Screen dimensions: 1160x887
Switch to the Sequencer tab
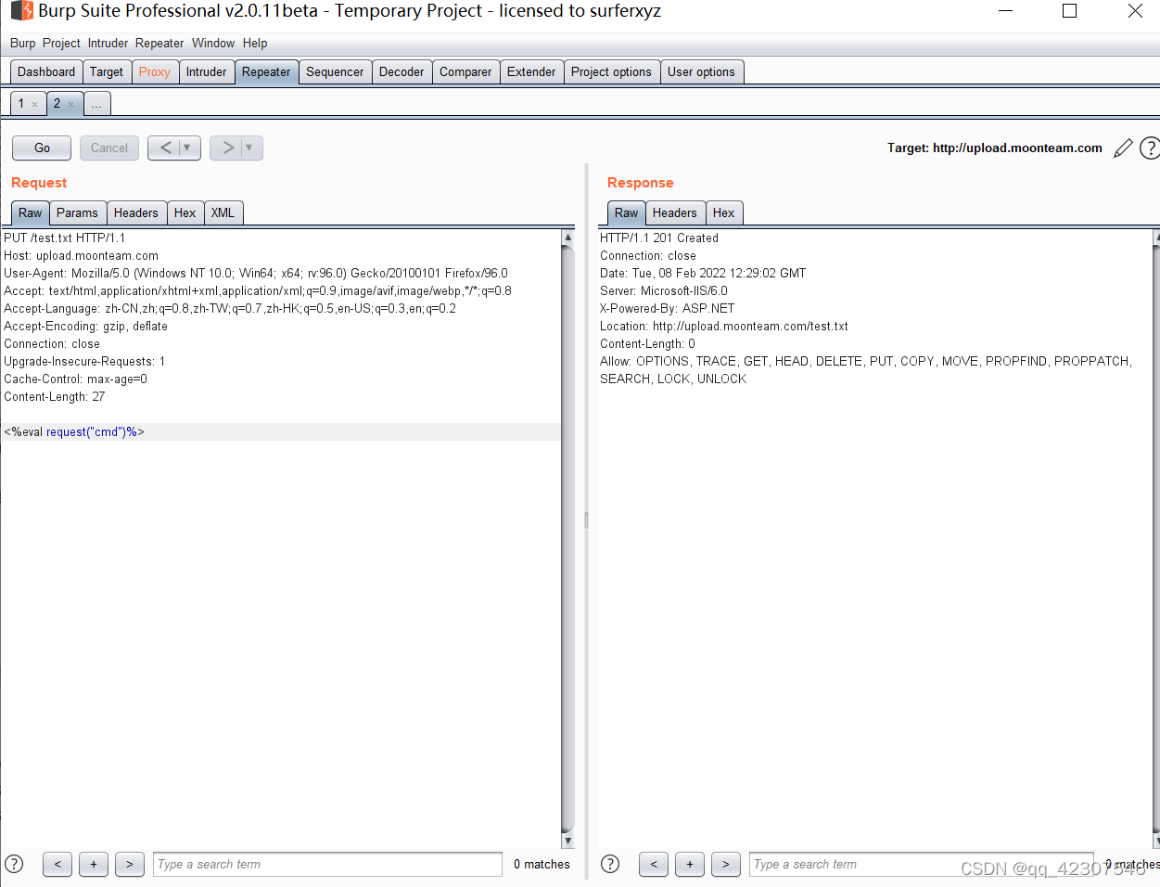[x=335, y=71]
